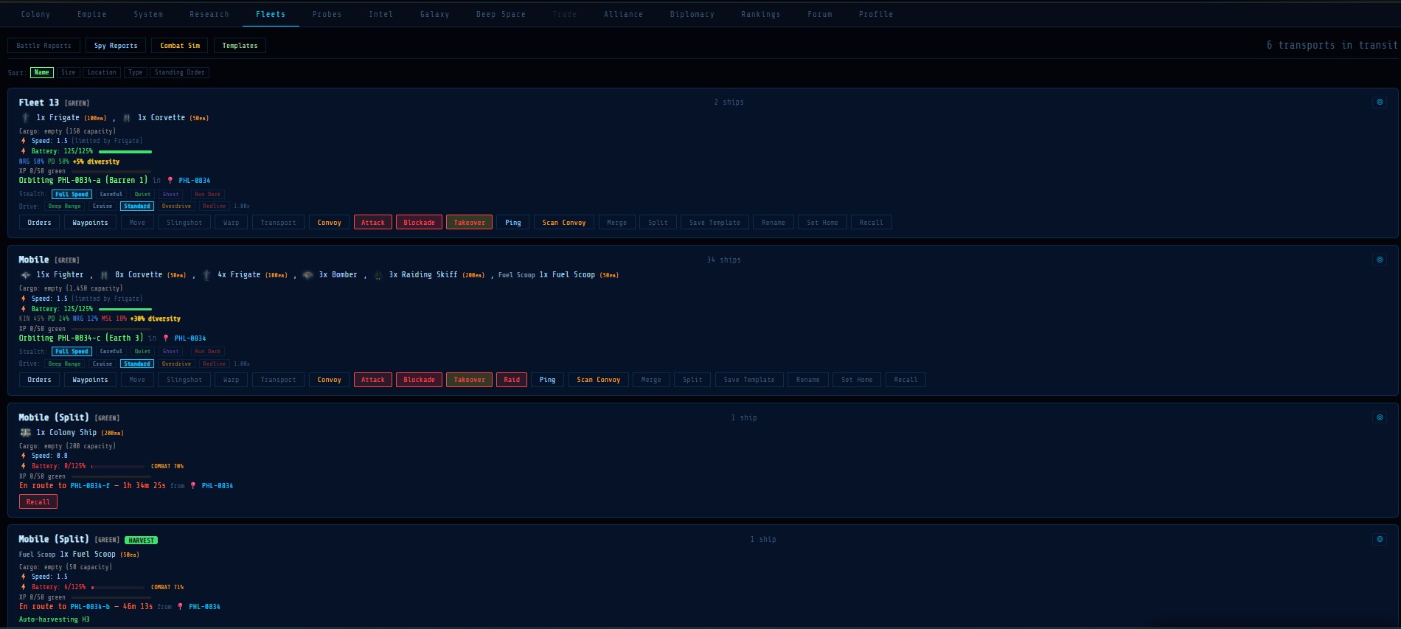This screenshot has width=1401, height=629.
Task: Click lightning icon beside Mobile fleet Battery
Action: [24, 309]
